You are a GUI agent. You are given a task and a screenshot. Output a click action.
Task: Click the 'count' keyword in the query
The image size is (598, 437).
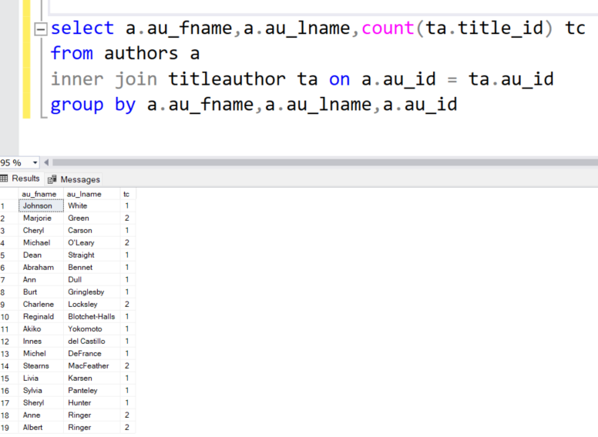[388, 28]
